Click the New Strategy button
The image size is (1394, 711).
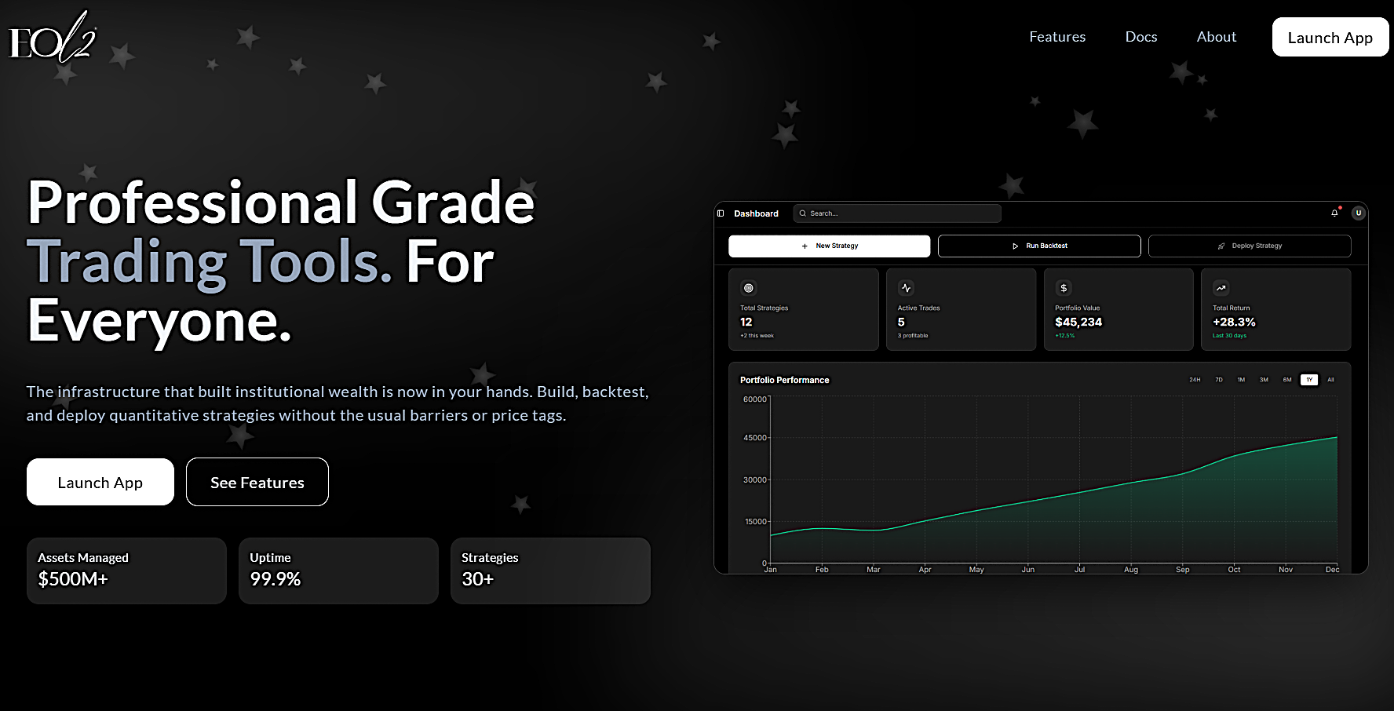[x=829, y=246]
